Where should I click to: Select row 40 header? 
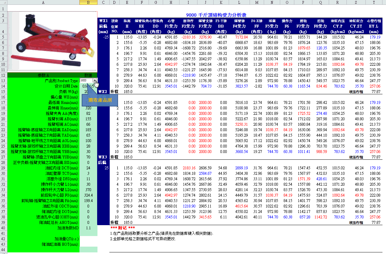click(4, 228)
